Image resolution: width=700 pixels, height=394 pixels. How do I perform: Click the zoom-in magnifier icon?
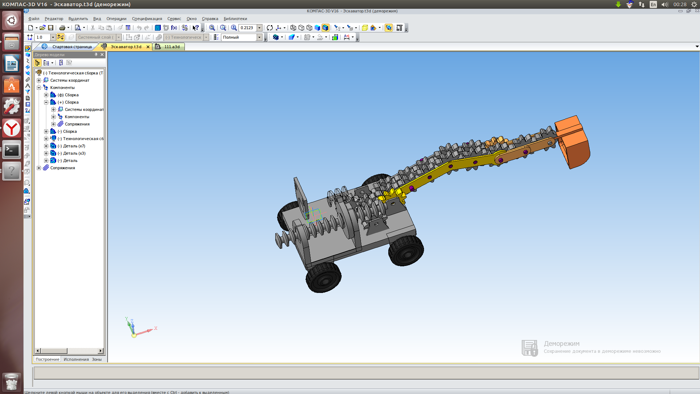pyautogui.click(x=234, y=28)
